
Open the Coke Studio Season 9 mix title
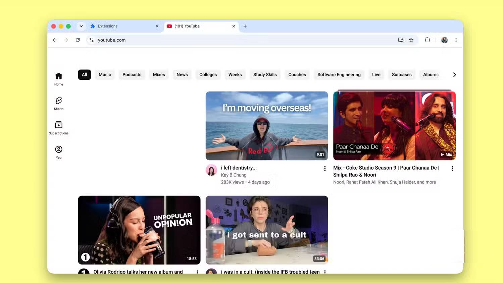point(386,171)
